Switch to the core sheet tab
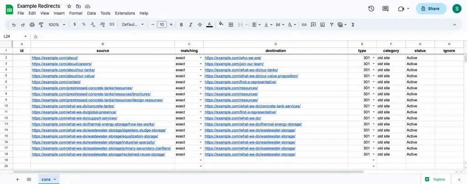 click(46, 179)
